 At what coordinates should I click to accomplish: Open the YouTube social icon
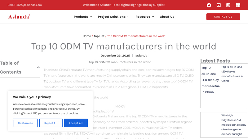[219, 5]
